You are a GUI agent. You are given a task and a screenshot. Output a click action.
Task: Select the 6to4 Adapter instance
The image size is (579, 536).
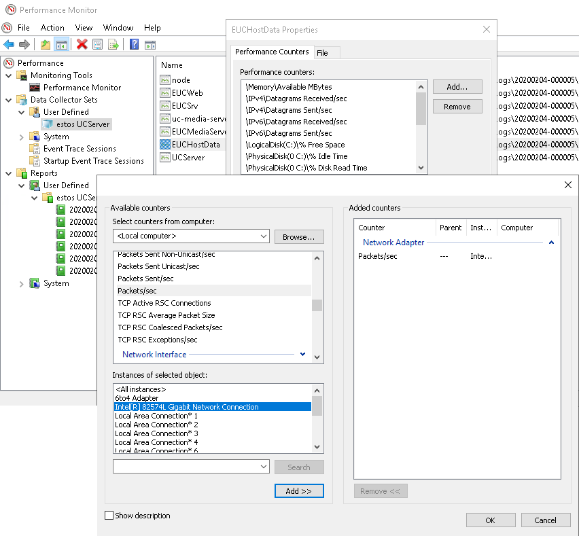point(137,398)
